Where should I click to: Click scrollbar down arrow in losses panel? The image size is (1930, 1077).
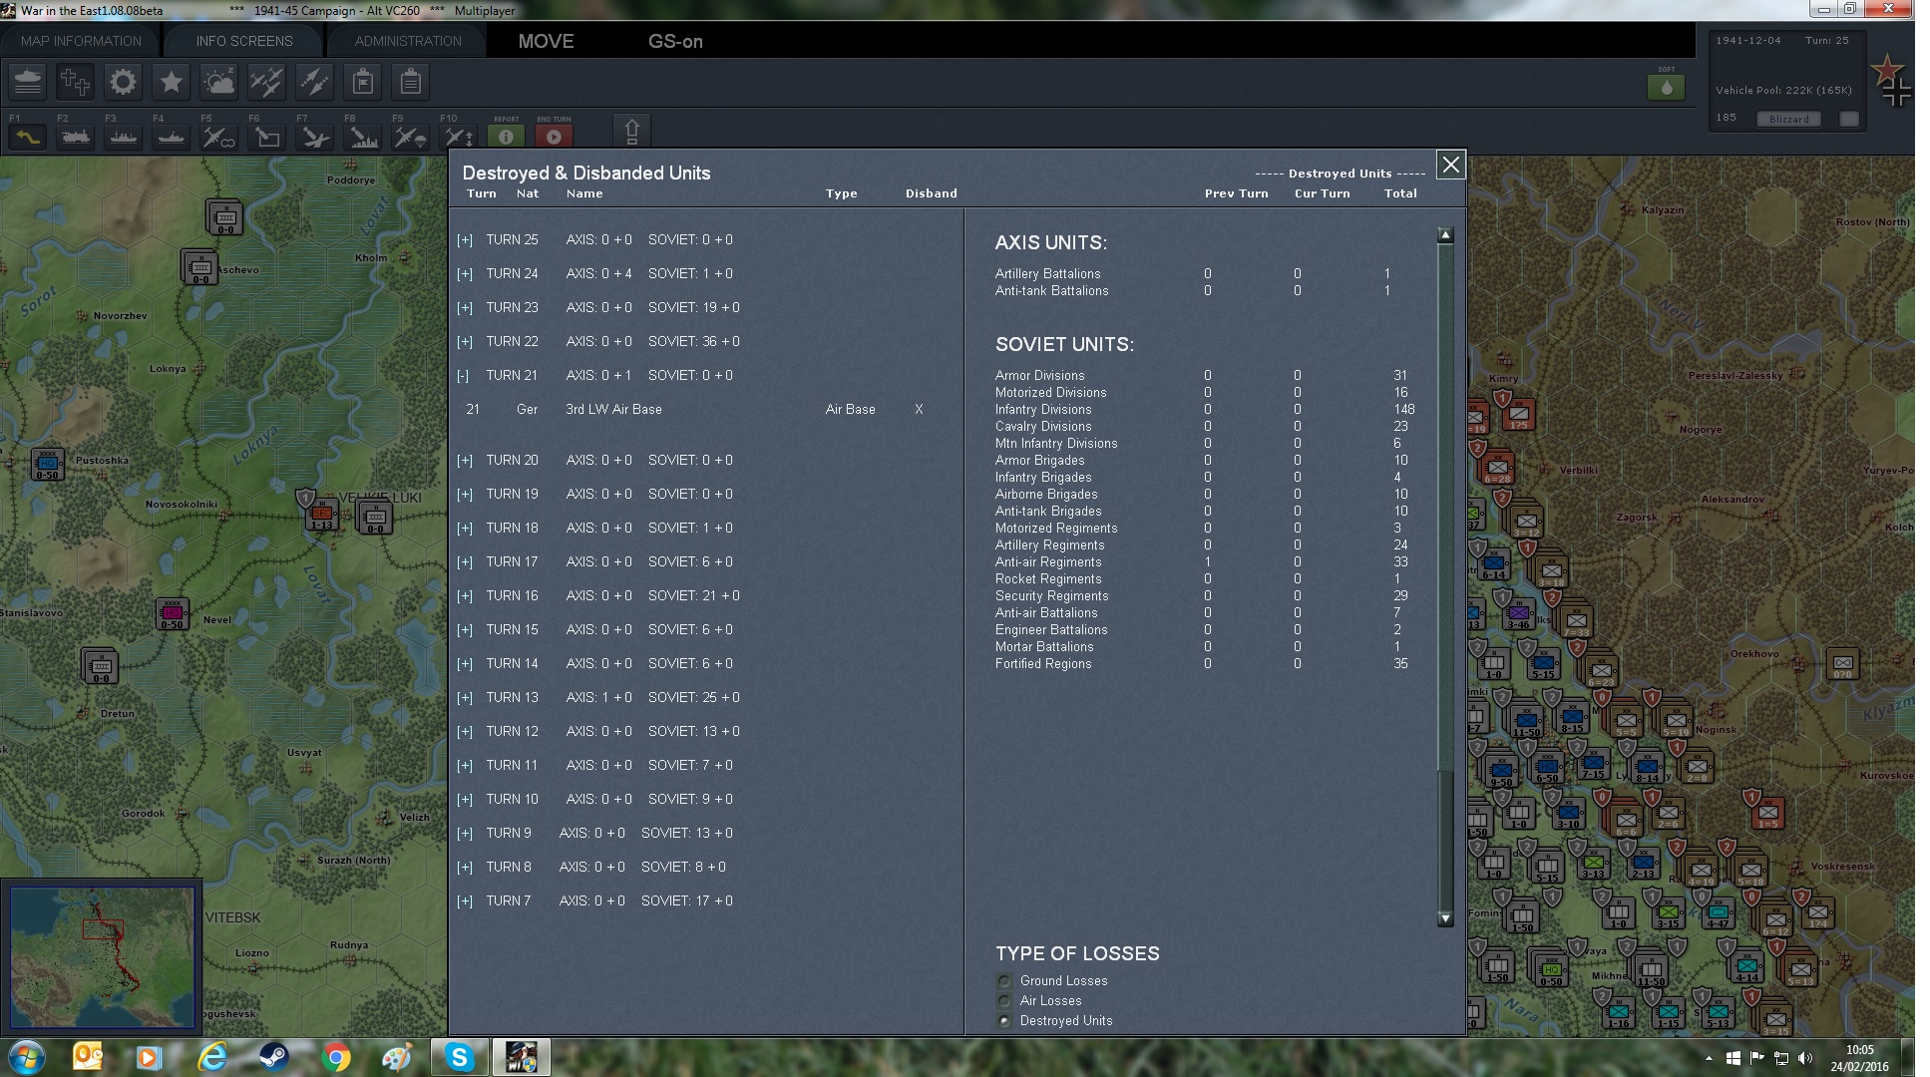click(x=1445, y=918)
